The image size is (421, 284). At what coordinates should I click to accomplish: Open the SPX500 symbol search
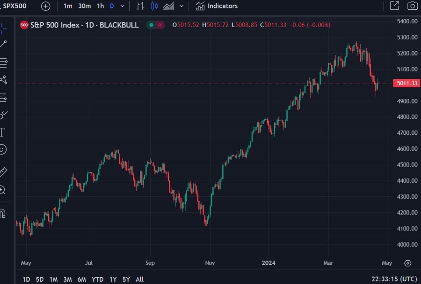[x=14, y=6]
